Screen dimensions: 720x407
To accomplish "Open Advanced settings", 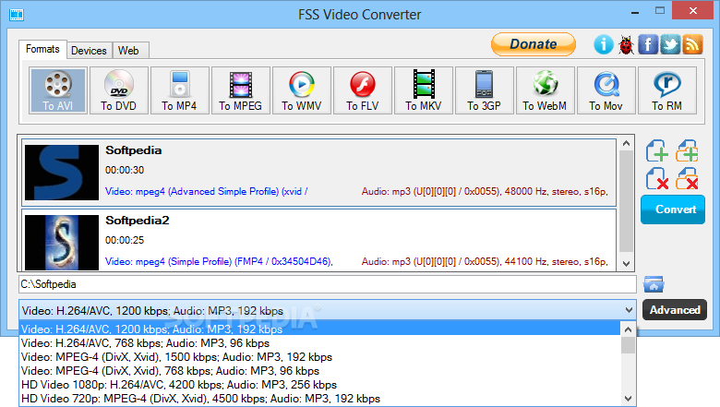I will (675, 310).
